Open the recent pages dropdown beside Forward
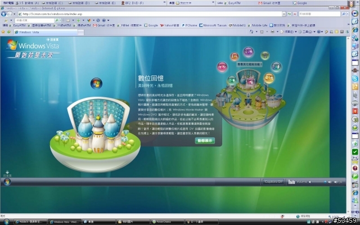The height and width of the screenshot is (225, 360). pyautogui.click(x=14, y=14)
